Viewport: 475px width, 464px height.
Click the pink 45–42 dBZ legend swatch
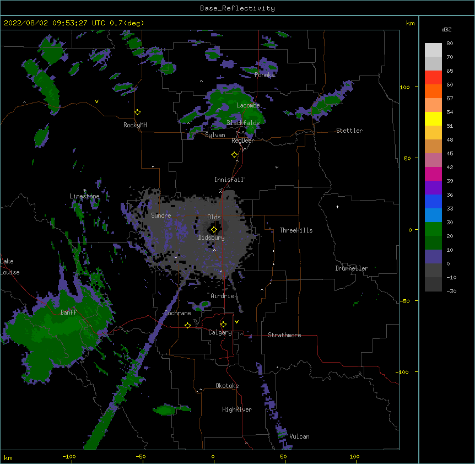coord(433,160)
